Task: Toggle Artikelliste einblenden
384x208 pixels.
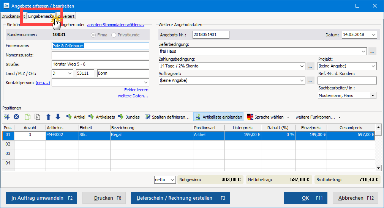Action: click(x=218, y=117)
